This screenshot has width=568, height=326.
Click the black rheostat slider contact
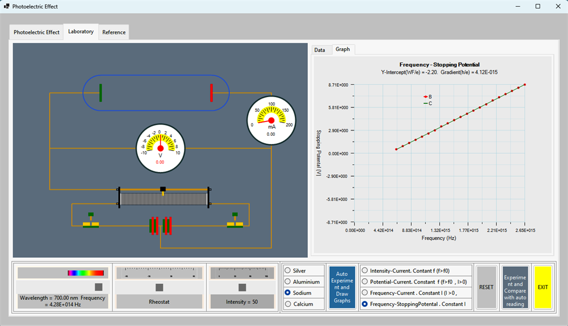pos(163,189)
